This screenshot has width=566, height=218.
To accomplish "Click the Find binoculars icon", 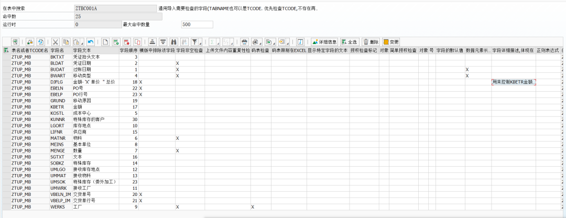I will point(173,41).
